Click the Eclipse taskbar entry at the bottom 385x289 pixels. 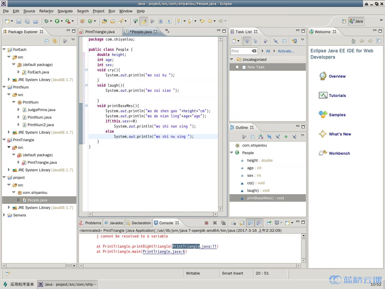(68, 284)
